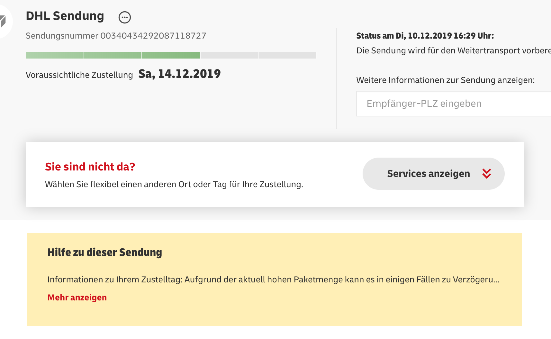Click the Sie sind nicht da? heading
Image resolution: width=551 pixels, height=339 pixels.
tap(90, 167)
